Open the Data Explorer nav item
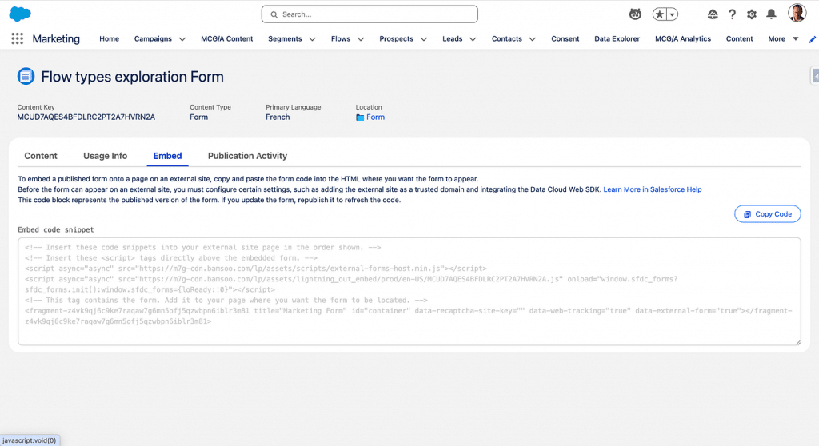Screen dimensions: 819x446 point(617,38)
